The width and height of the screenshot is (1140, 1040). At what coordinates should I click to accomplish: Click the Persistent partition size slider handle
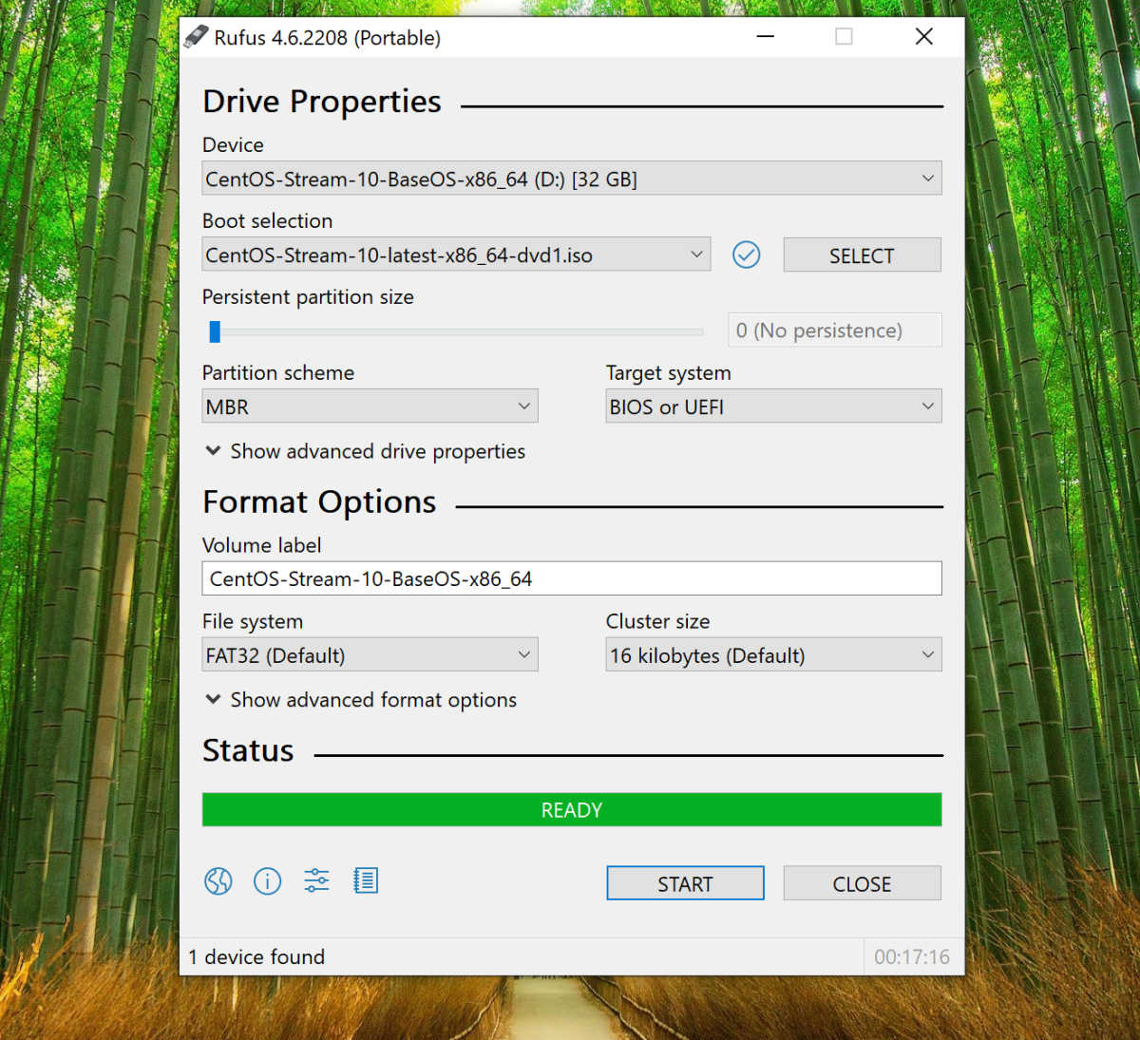coord(215,331)
